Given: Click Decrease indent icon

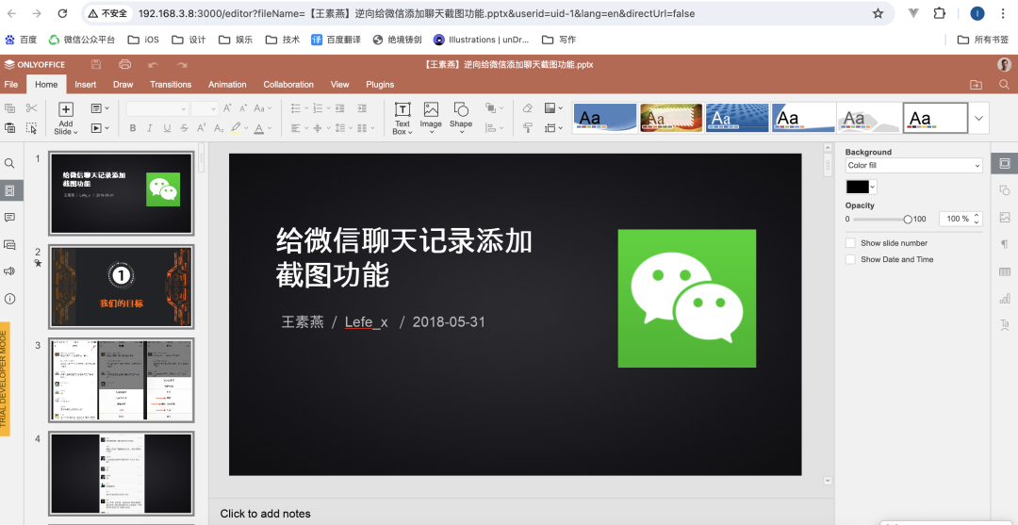Looking at the screenshot, I should 342,108.
